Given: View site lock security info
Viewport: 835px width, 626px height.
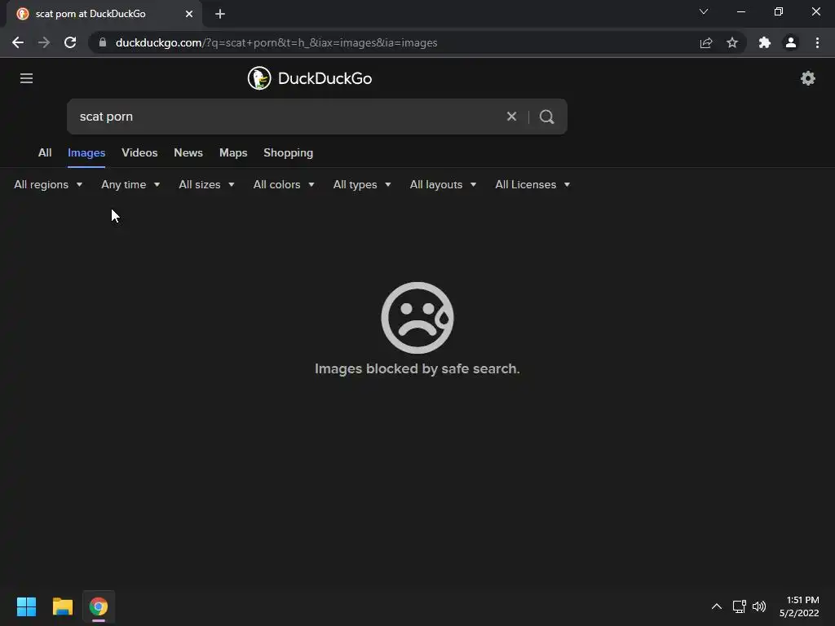Looking at the screenshot, I should (x=103, y=42).
